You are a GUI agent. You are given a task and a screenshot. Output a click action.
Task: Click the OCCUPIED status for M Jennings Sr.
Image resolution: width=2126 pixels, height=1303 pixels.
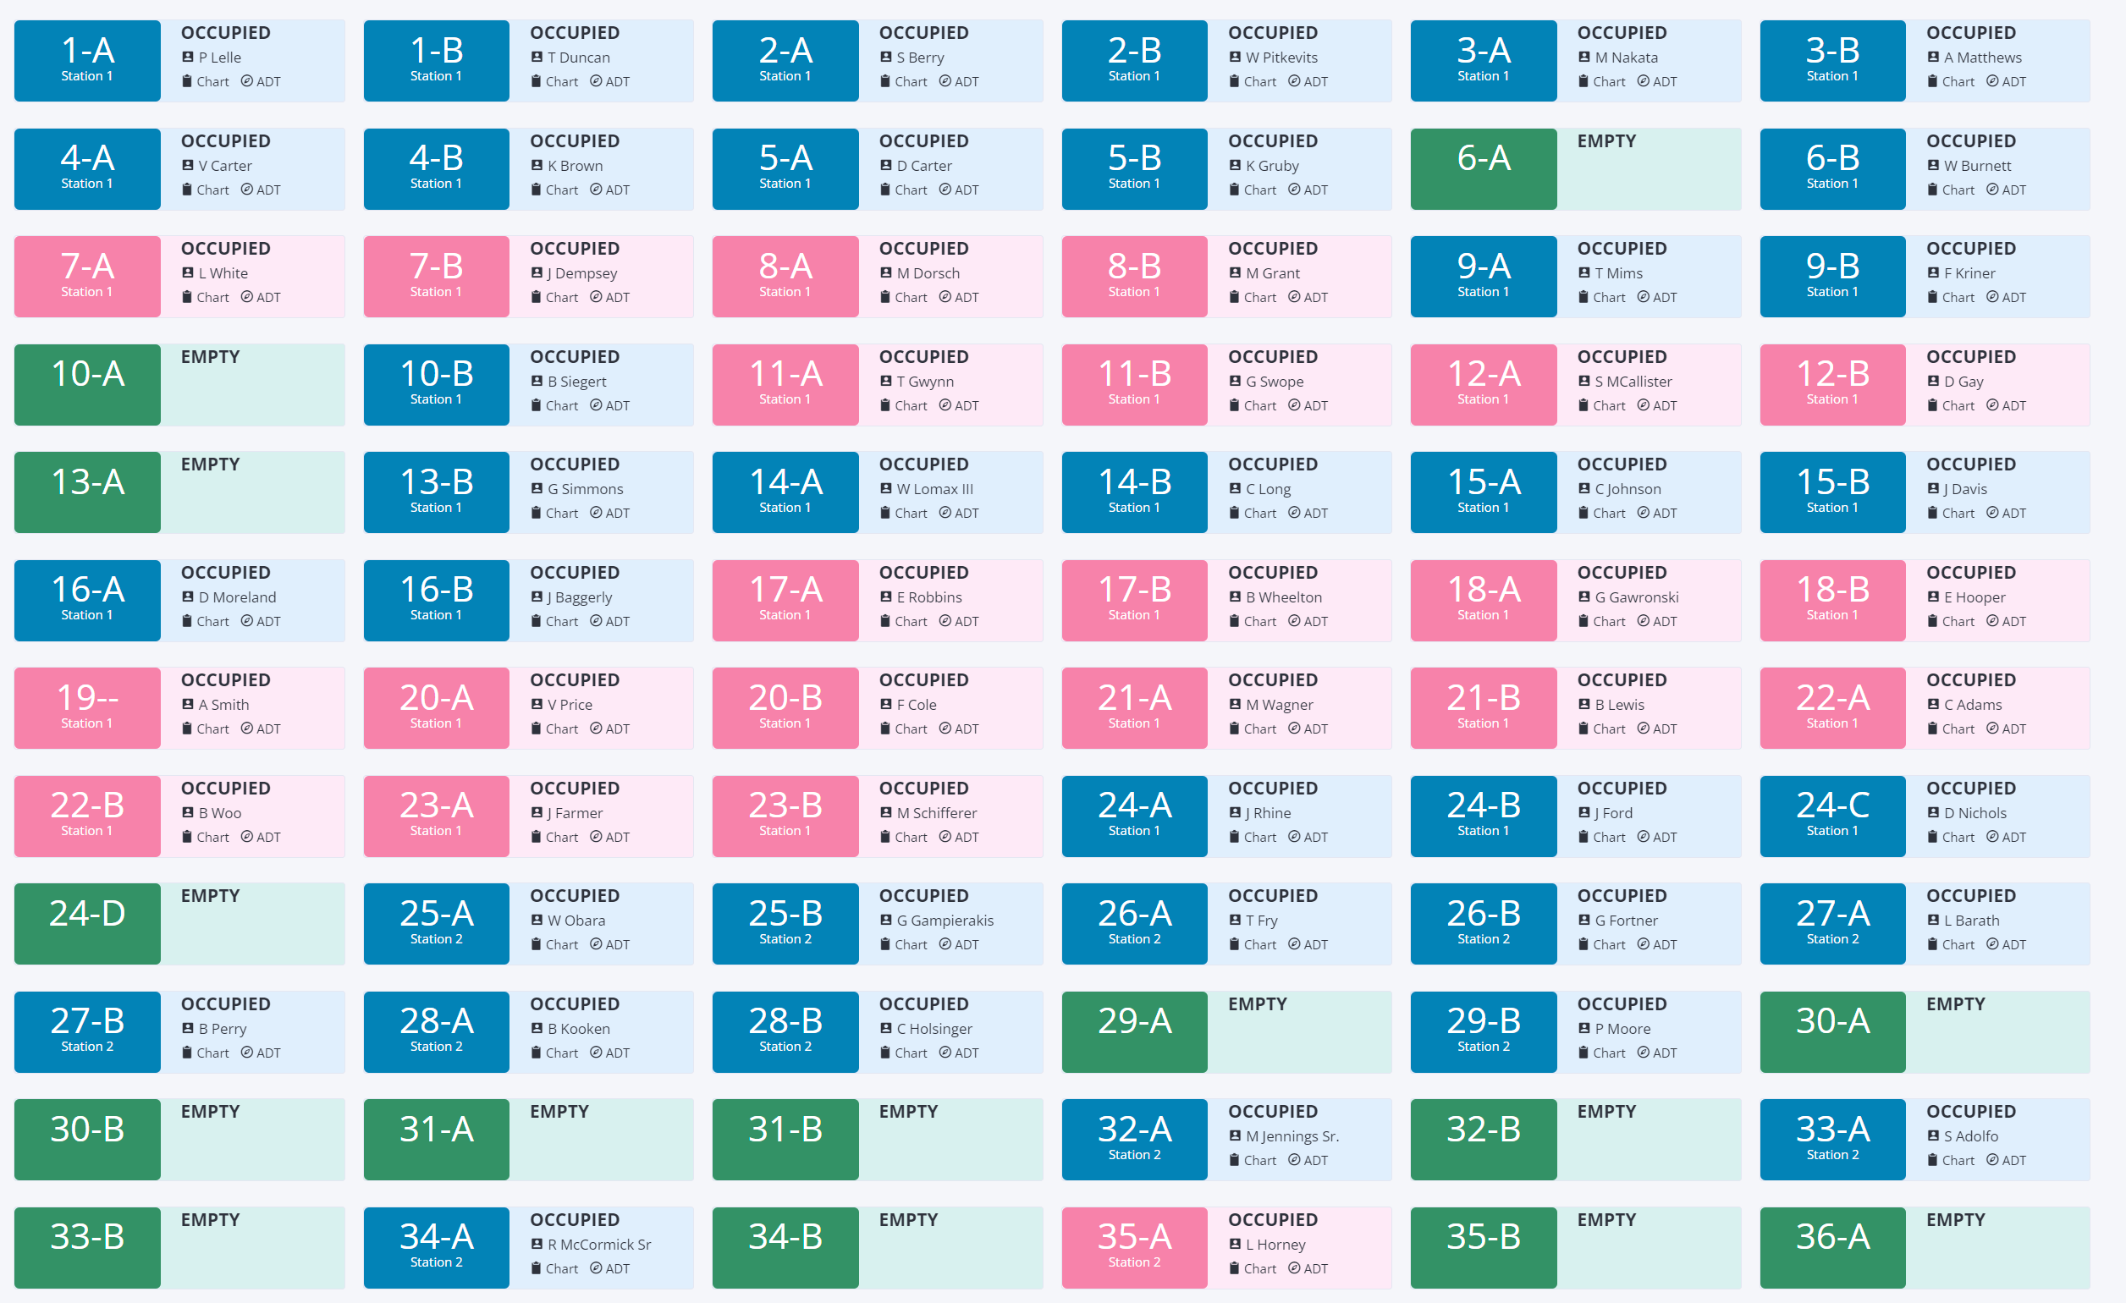[x=1273, y=1112]
